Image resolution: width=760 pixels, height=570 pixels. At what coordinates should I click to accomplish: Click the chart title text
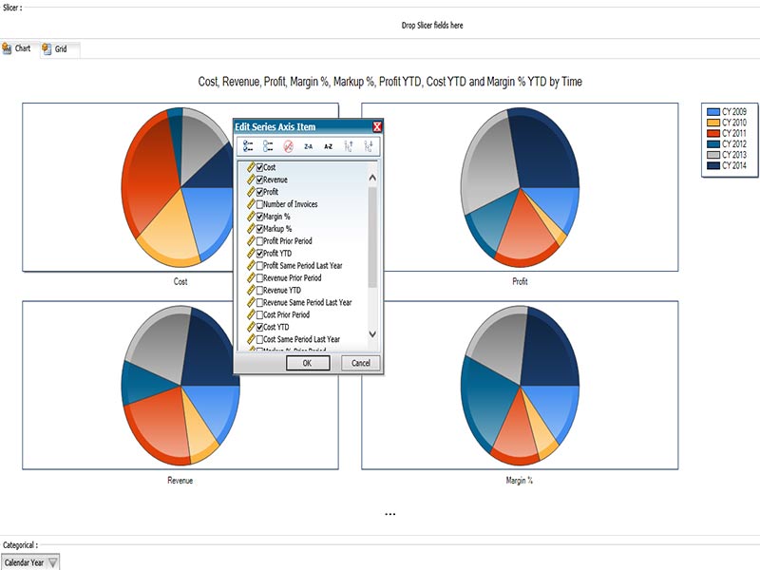point(389,82)
